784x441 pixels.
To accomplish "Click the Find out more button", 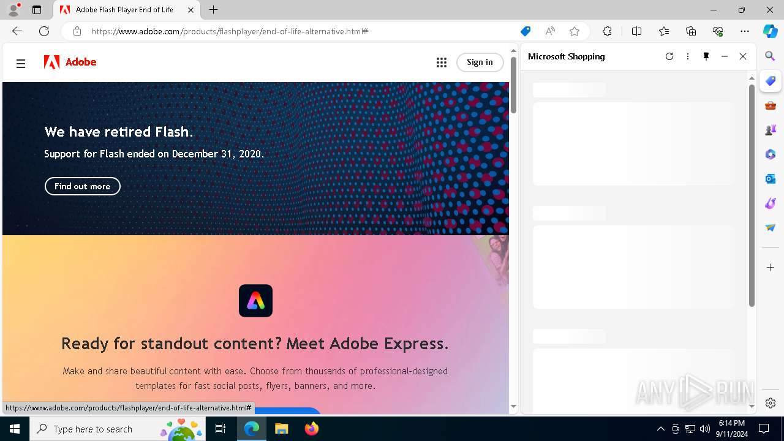I will pos(83,186).
